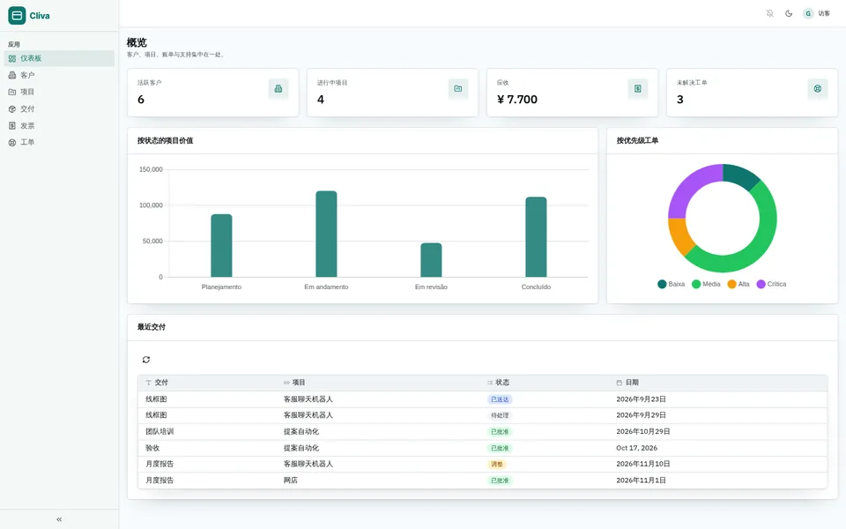Screen dimensions: 846x529
Task: Click the Planejamento bar in the chart
Action: [x=221, y=246]
